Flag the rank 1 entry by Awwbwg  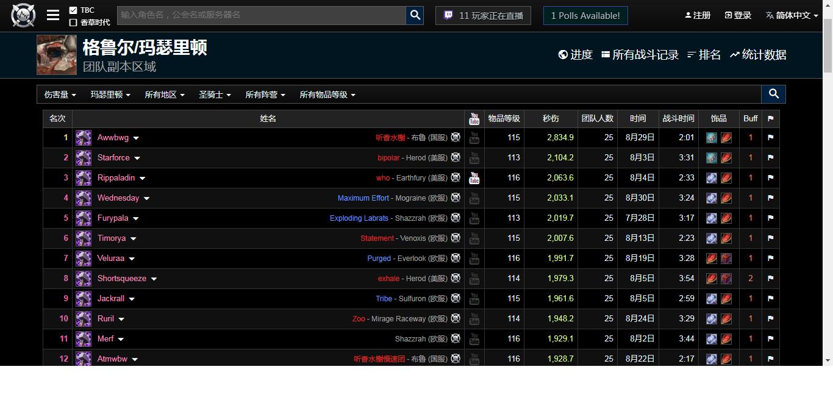tap(771, 137)
